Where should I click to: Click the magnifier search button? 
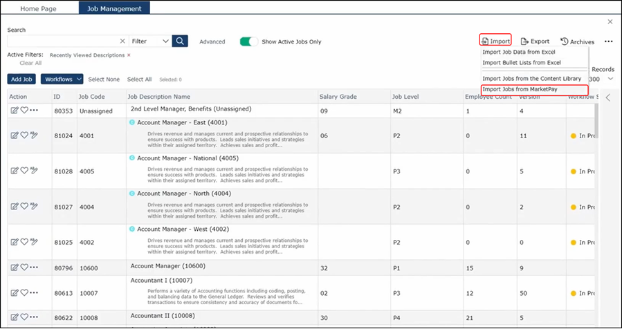[180, 41]
